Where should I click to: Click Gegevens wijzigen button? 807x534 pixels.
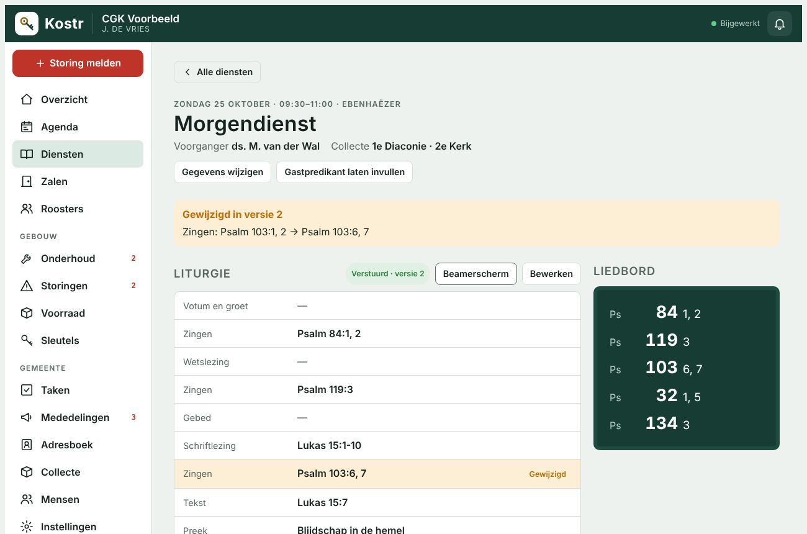pos(222,172)
